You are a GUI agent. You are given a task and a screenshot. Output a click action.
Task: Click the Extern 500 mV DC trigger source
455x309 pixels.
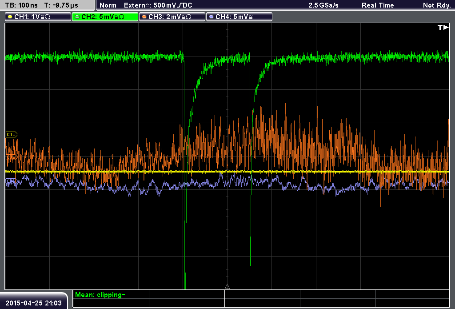tap(158, 5)
